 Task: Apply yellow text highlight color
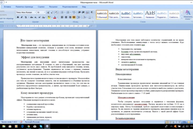(x=49, y=17)
